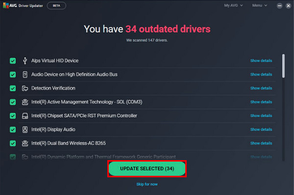294x195 pixels.
Task: Click the Alps Virtual HID Device name
Action: pyautogui.click(x=55, y=61)
